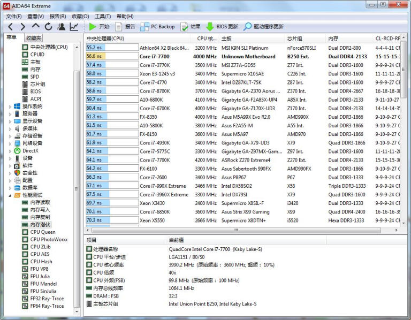
Task: Open PC Backup from the toolbar
Action: (157, 26)
